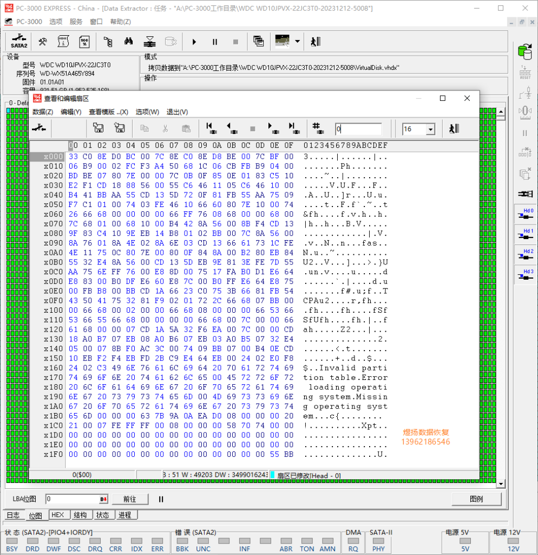Go to previous sector in sector editor
The height and width of the screenshot is (555, 538).
[x=232, y=128]
